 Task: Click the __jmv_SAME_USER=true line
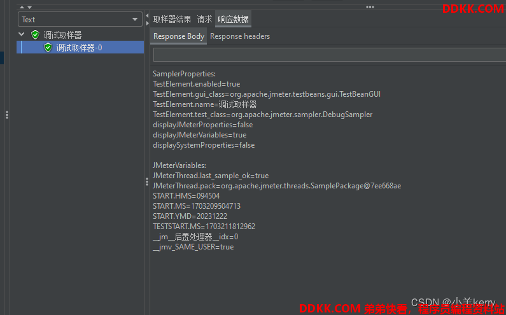tap(193, 247)
